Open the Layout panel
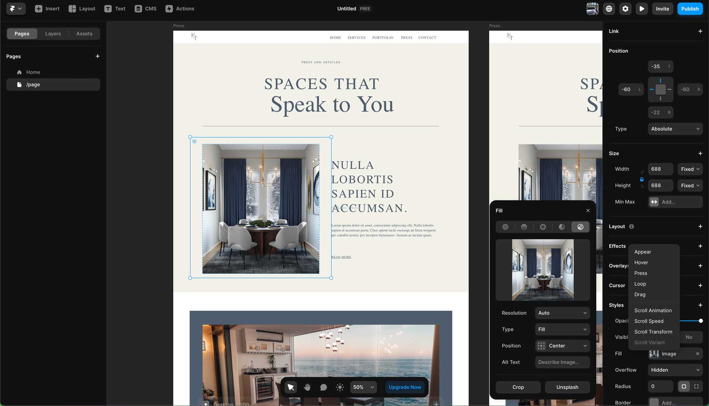This screenshot has height=406, width=709. point(82,8)
